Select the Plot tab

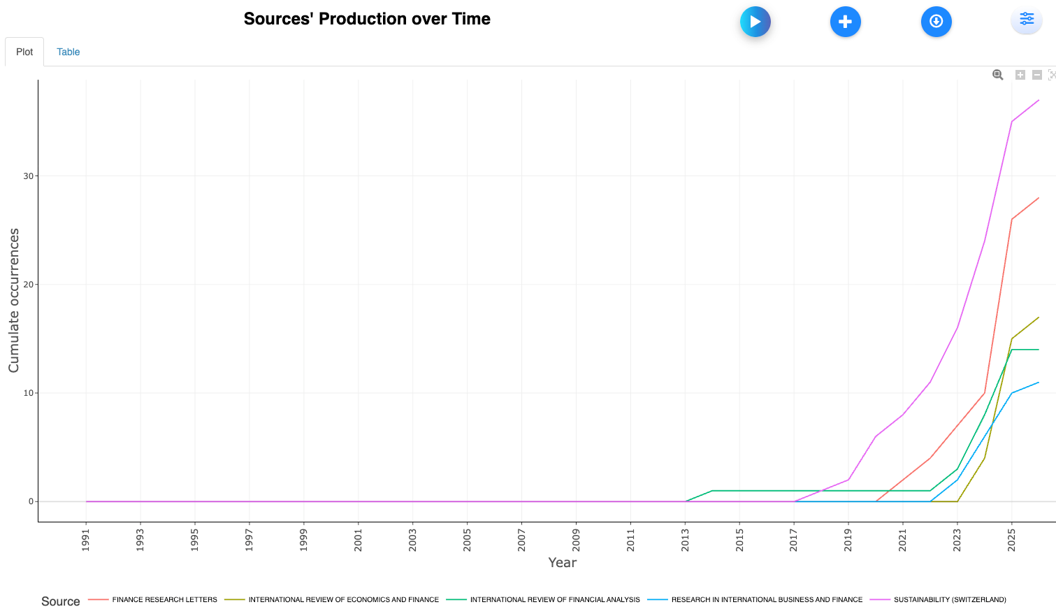pos(24,52)
